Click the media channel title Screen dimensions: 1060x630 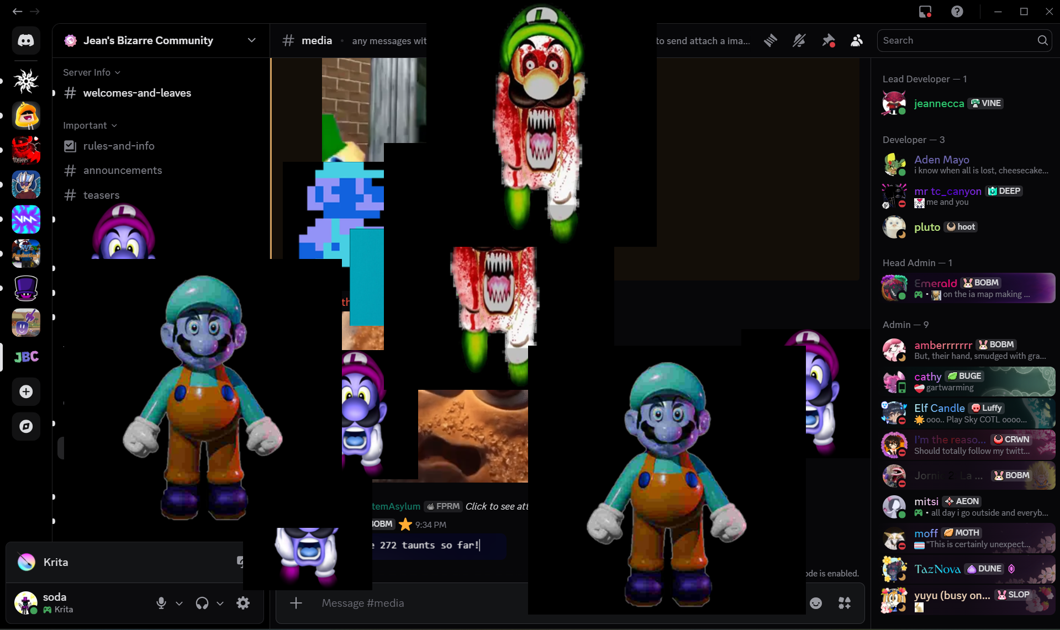tap(317, 40)
